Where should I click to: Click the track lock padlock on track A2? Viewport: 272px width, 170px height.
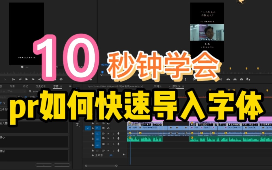93,138
